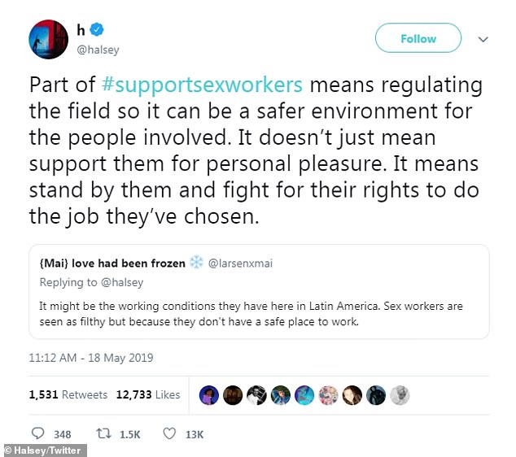Click the first liker avatar
Screen dimensions: 516x457
pyautogui.click(x=208, y=395)
